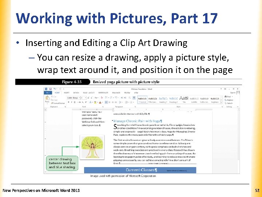Click Format Painter

(58, 103)
